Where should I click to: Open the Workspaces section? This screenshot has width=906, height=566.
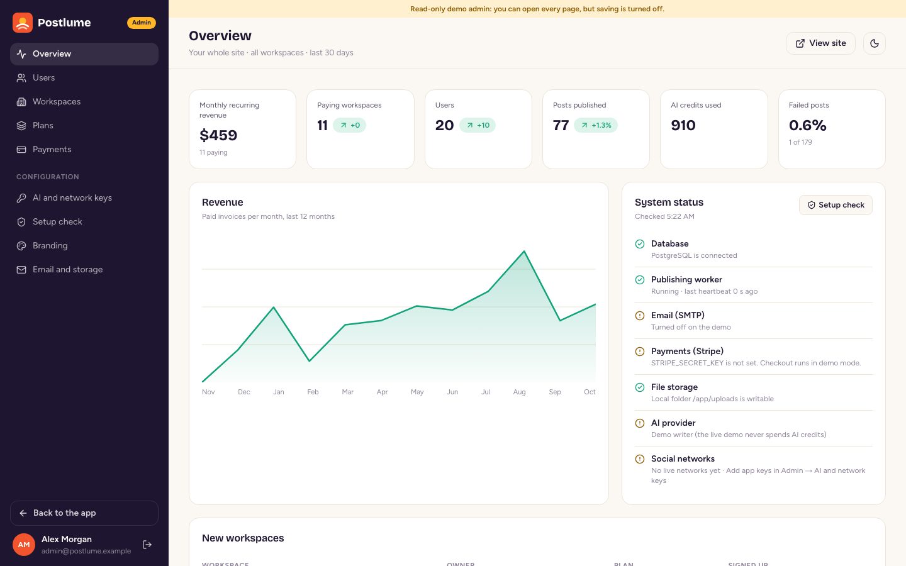(x=84, y=102)
